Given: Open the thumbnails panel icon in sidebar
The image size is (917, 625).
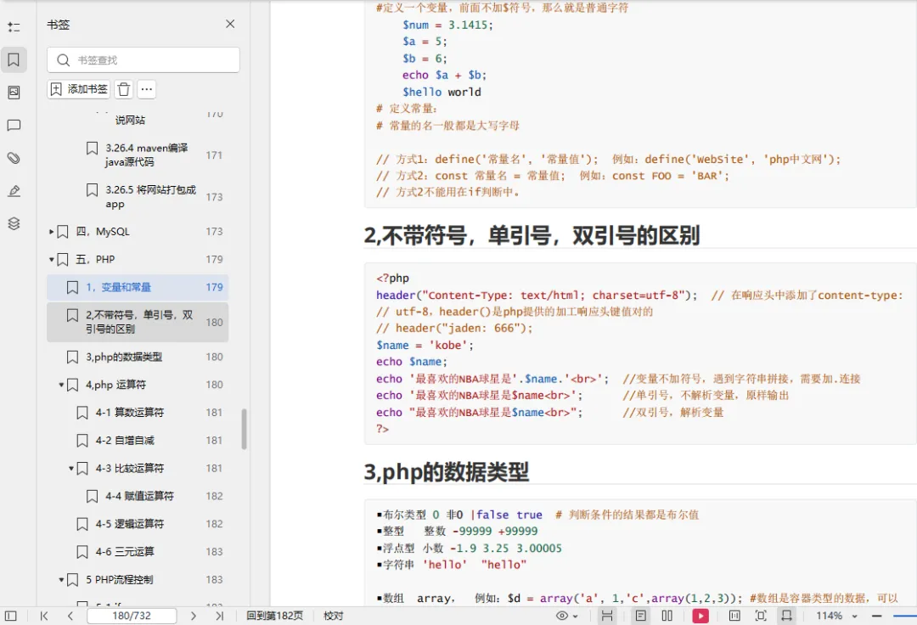Looking at the screenshot, I should pyautogui.click(x=14, y=93).
